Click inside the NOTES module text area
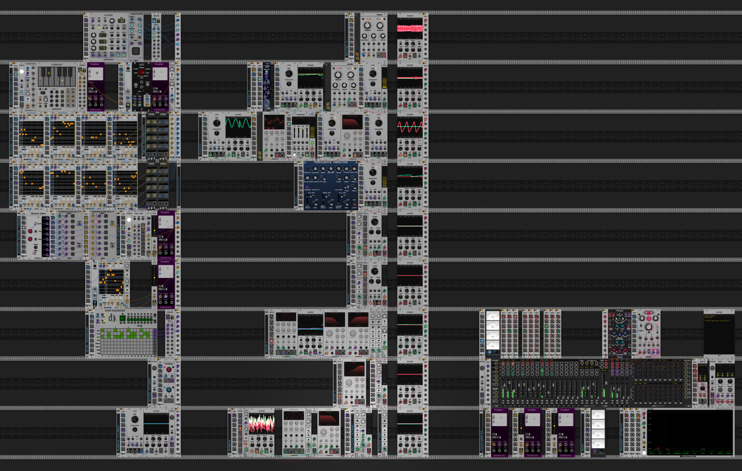 [719, 334]
